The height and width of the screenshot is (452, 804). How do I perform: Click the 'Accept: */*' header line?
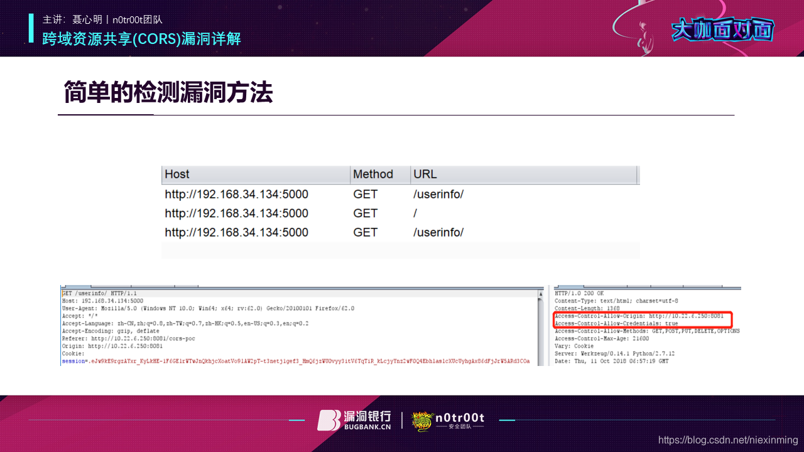80,316
